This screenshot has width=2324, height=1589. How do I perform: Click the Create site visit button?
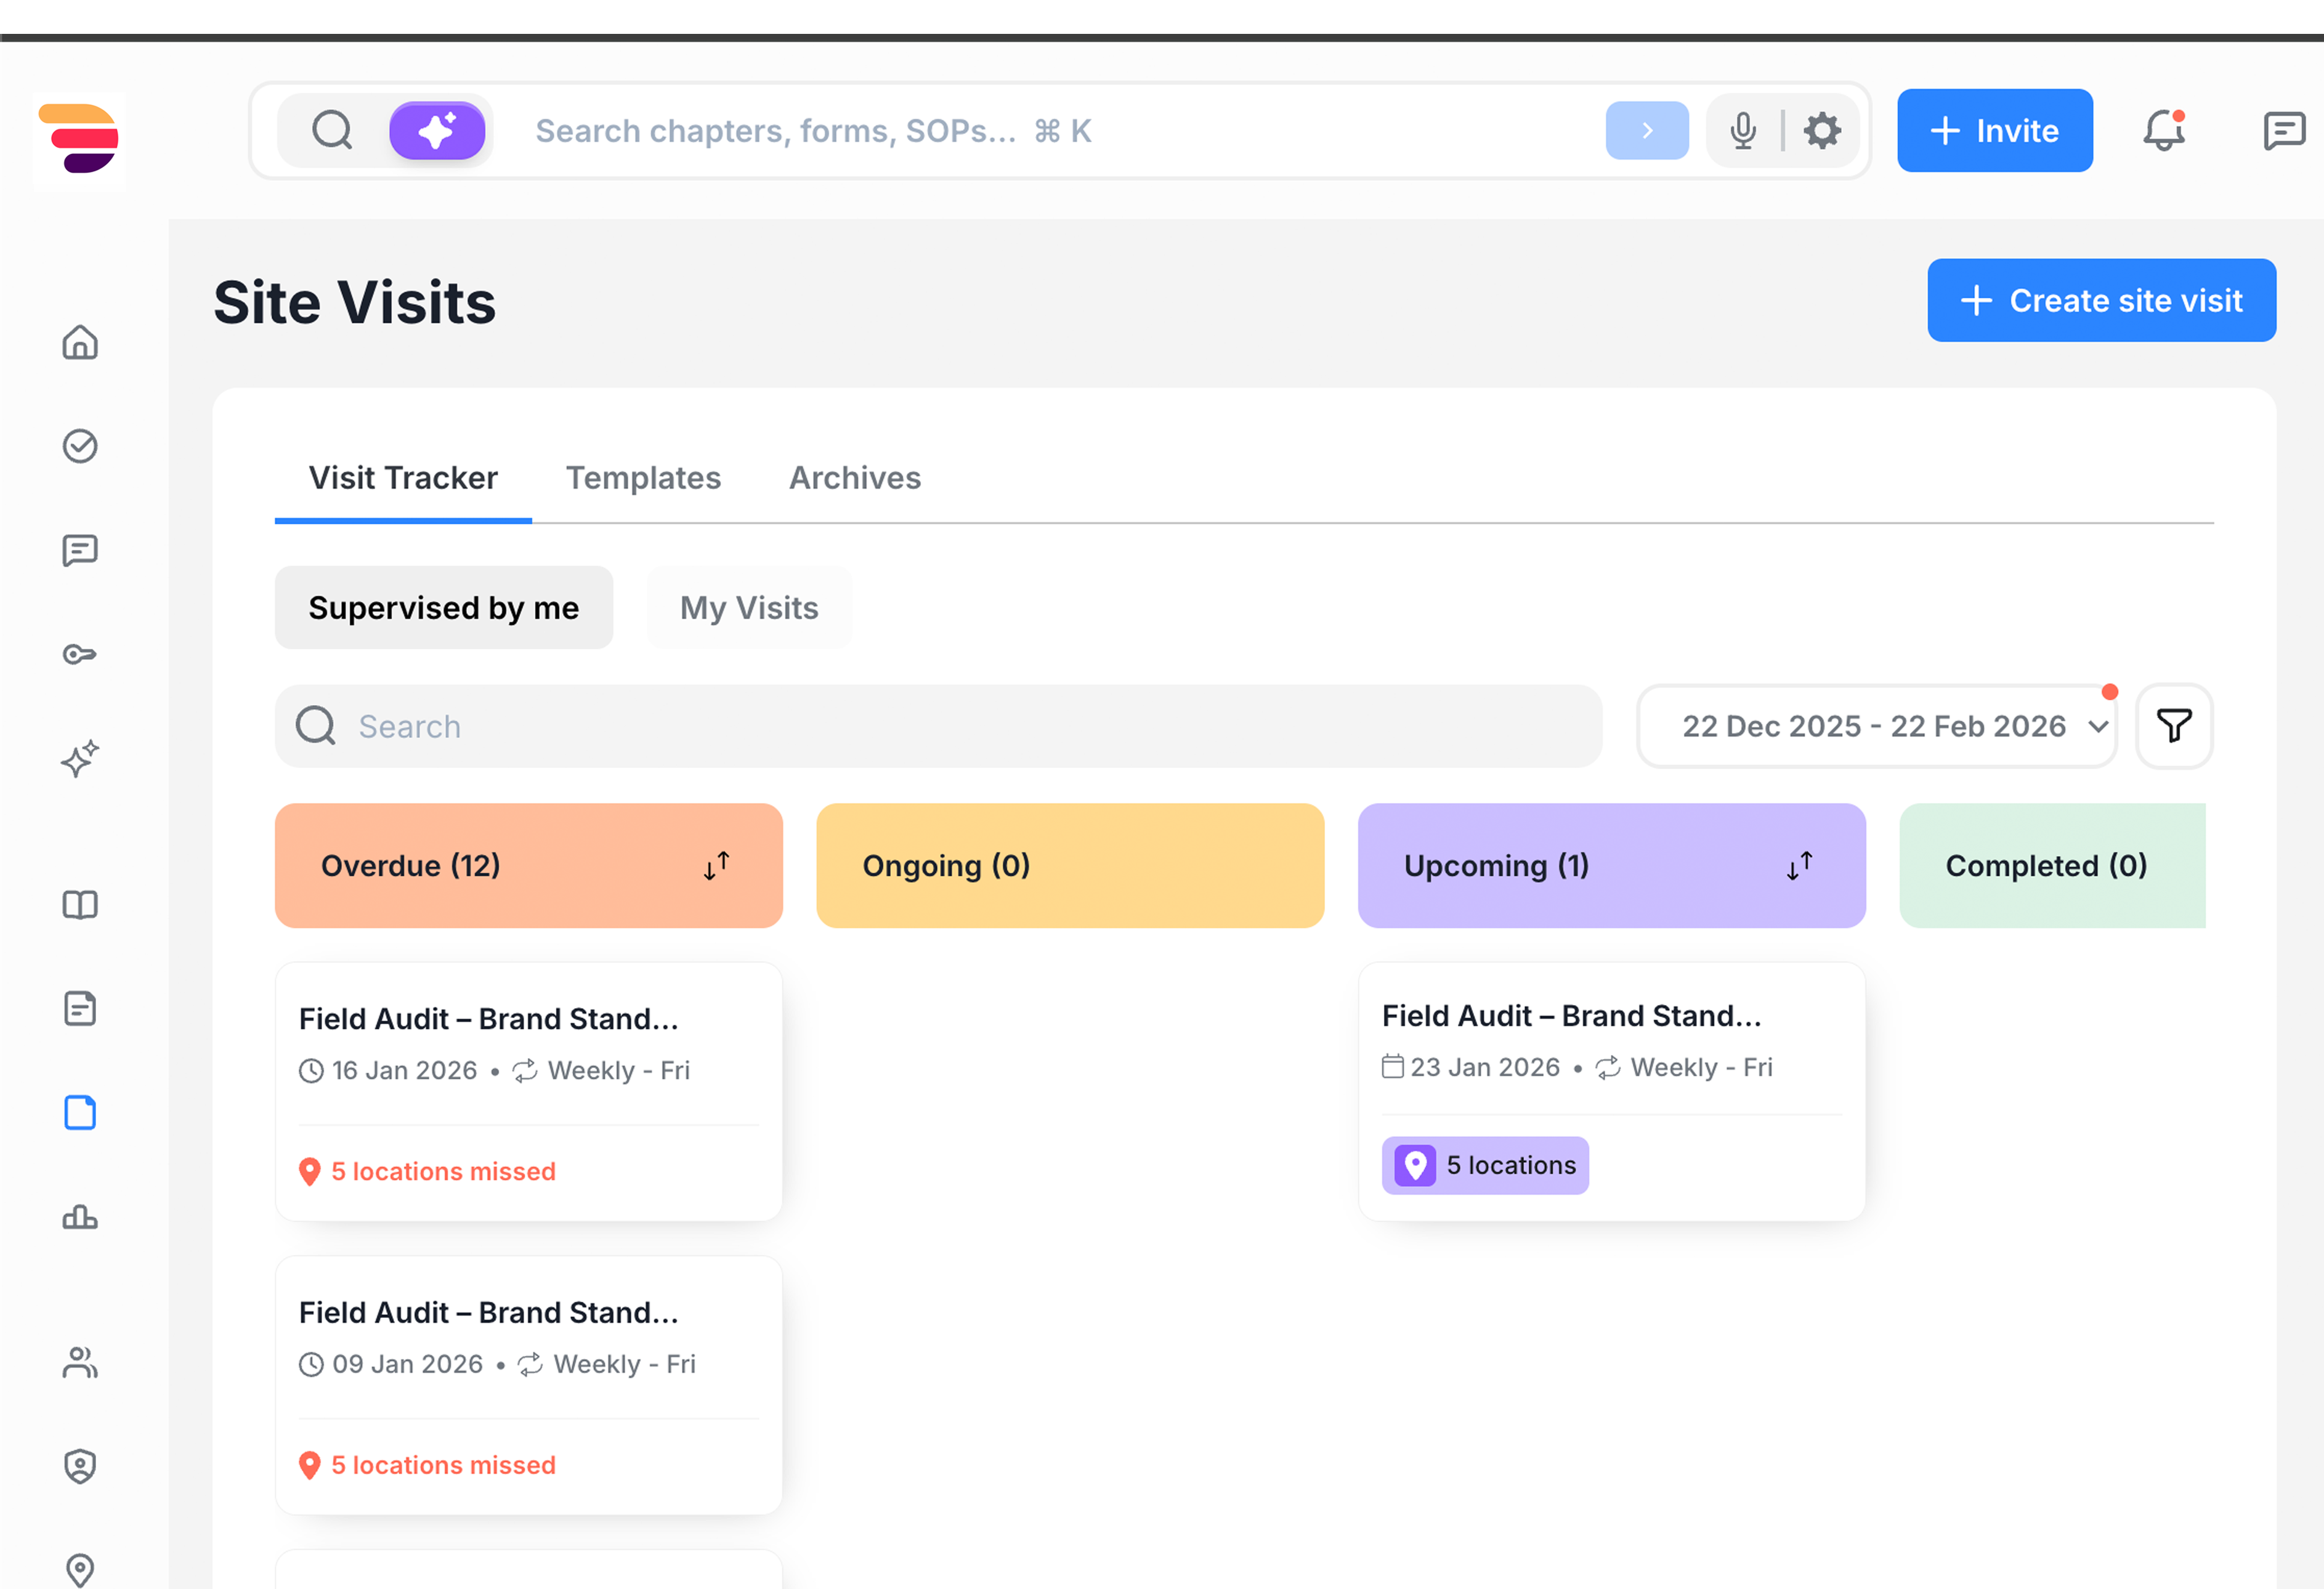(2101, 301)
